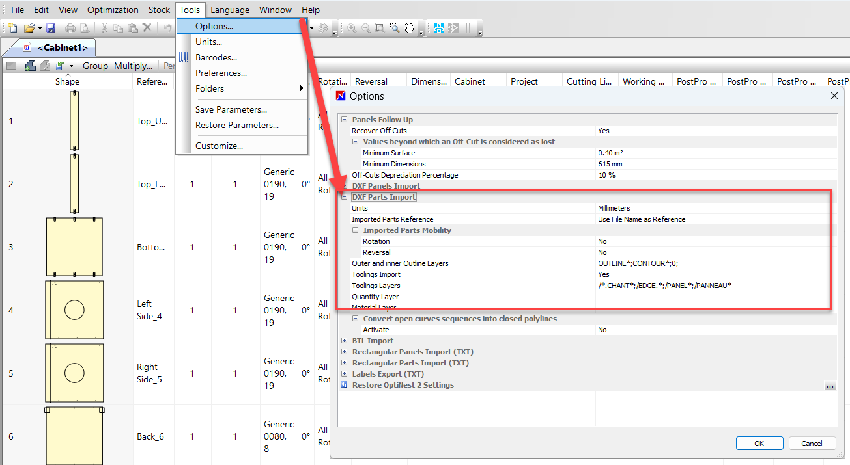The image size is (850, 465).
Task: Click the Barcodes icon in Tools menu
Action: tap(184, 57)
